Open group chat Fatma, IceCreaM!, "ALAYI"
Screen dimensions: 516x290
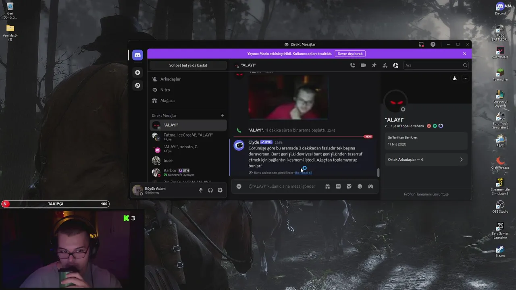pyautogui.click(x=188, y=137)
